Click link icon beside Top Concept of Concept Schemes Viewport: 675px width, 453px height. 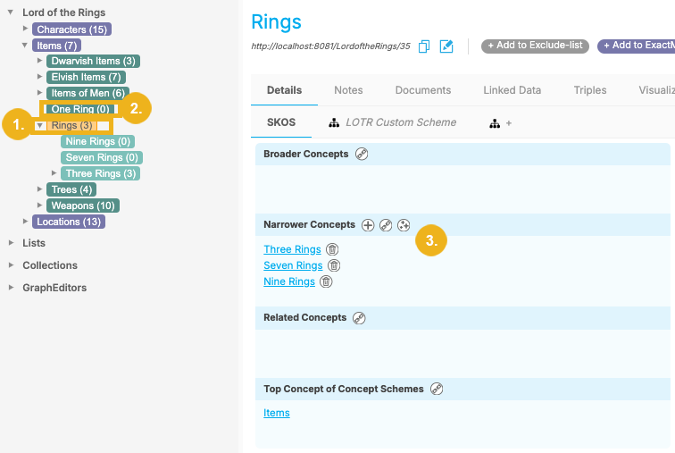437,389
